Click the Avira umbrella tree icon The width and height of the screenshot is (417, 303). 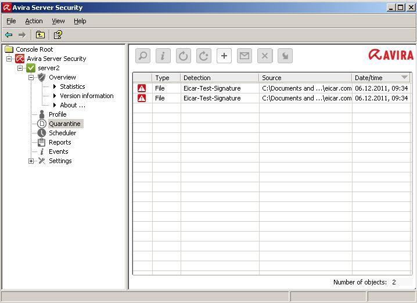(x=20, y=59)
